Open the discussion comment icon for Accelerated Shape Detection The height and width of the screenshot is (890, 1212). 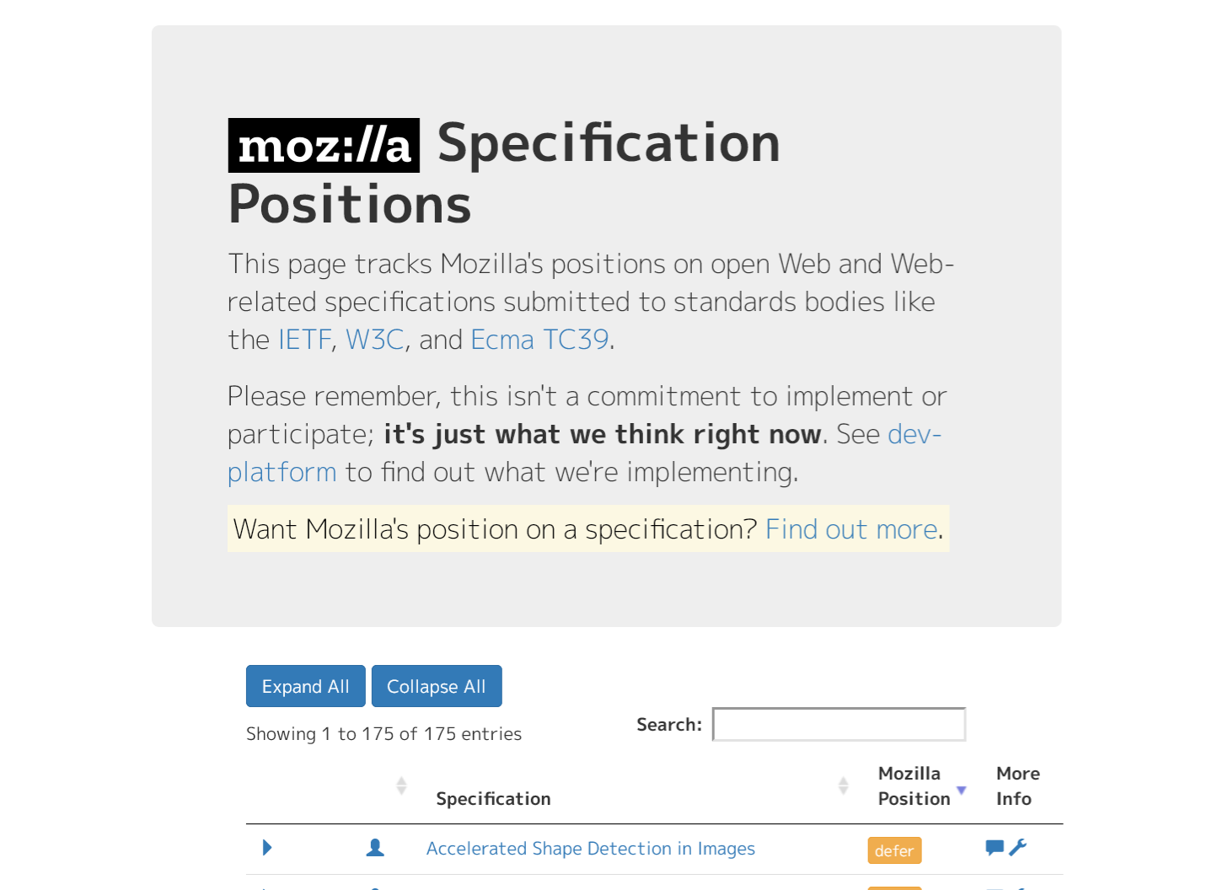(x=995, y=848)
